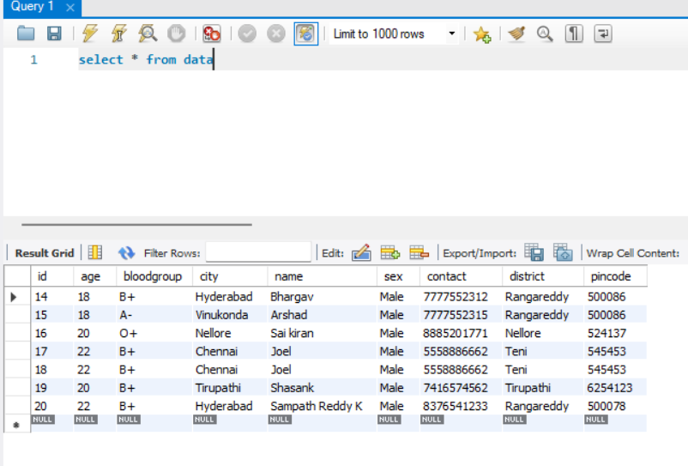
Task: Select district cell Nellore
Action: pos(543,334)
